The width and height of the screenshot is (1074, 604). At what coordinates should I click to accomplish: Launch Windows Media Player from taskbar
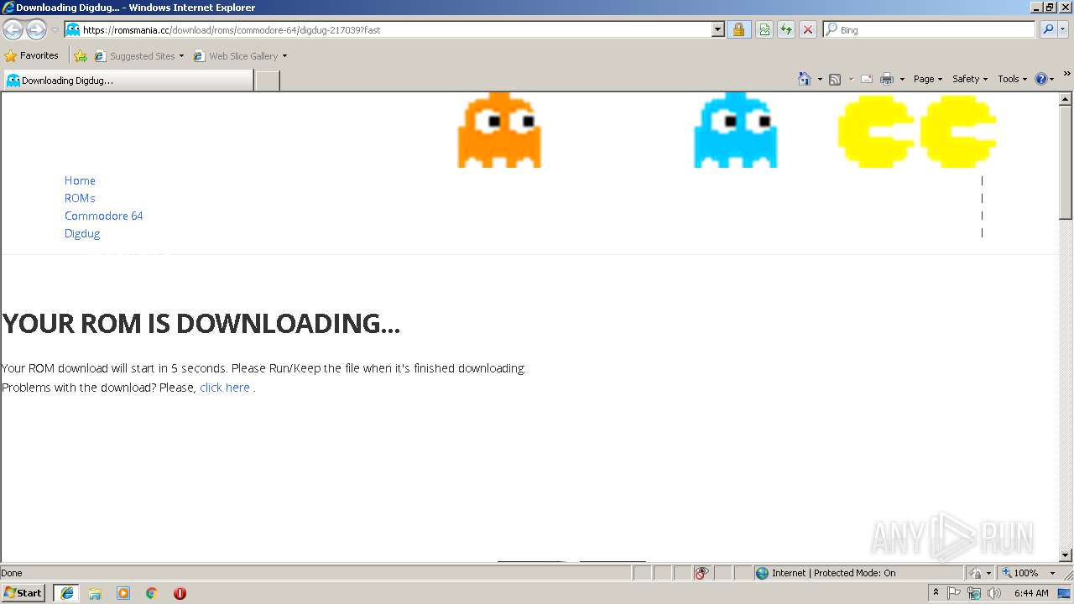point(123,593)
